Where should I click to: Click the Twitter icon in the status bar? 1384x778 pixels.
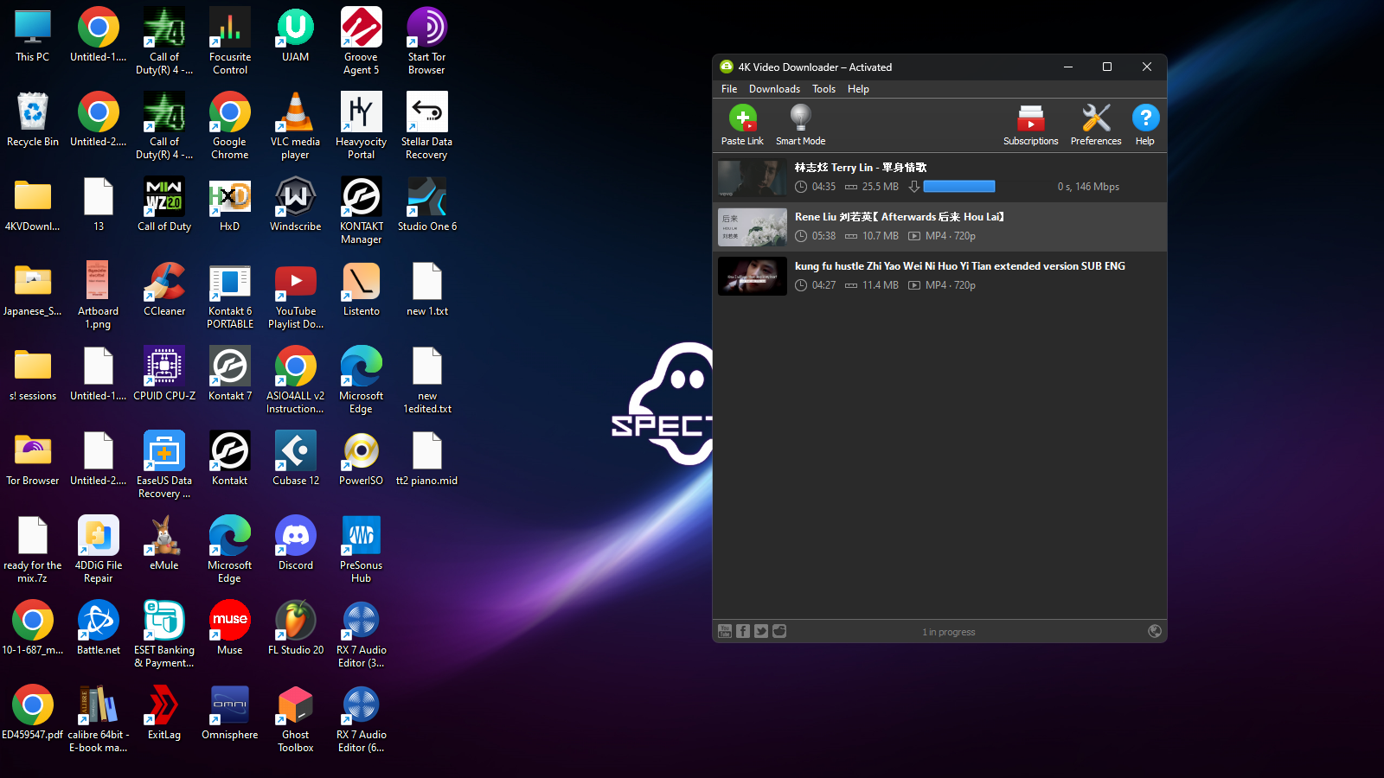coord(761,631)
